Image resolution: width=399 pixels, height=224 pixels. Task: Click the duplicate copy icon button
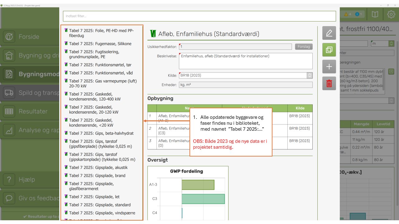(329, 50)
